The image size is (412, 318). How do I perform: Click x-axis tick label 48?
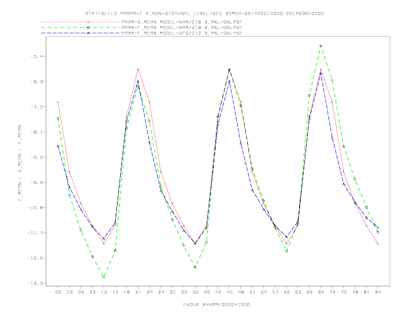241,292
